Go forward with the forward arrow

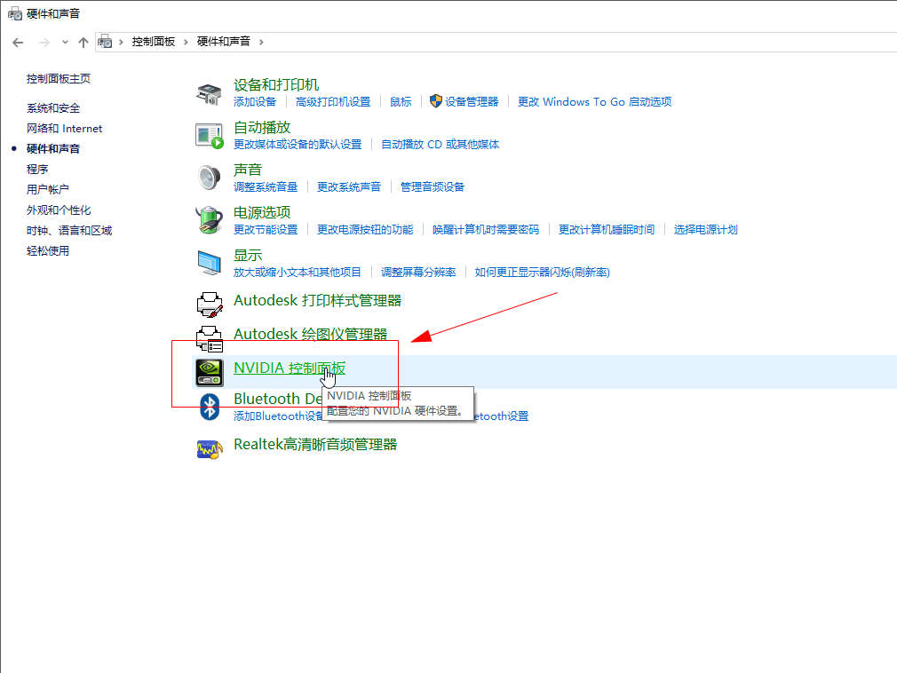(x=44, y=43)
